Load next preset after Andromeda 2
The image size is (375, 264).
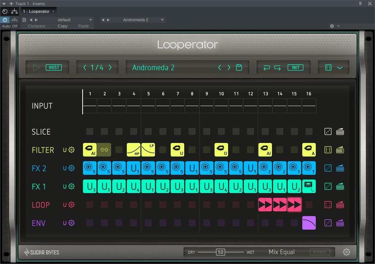click(229, 68)
